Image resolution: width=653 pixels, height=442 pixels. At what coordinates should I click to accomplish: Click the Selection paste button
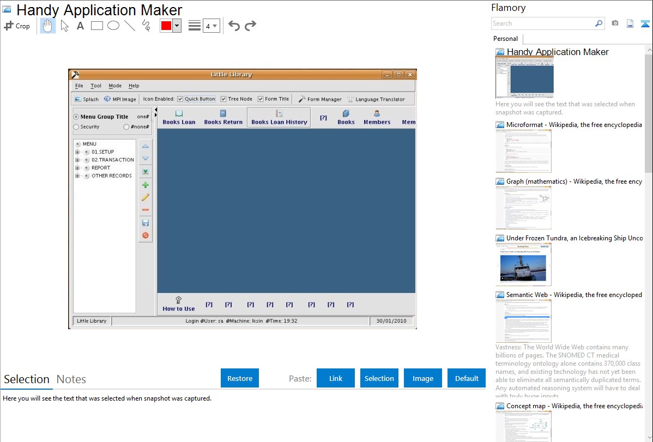pyautogui.click(x=379, y=378)
